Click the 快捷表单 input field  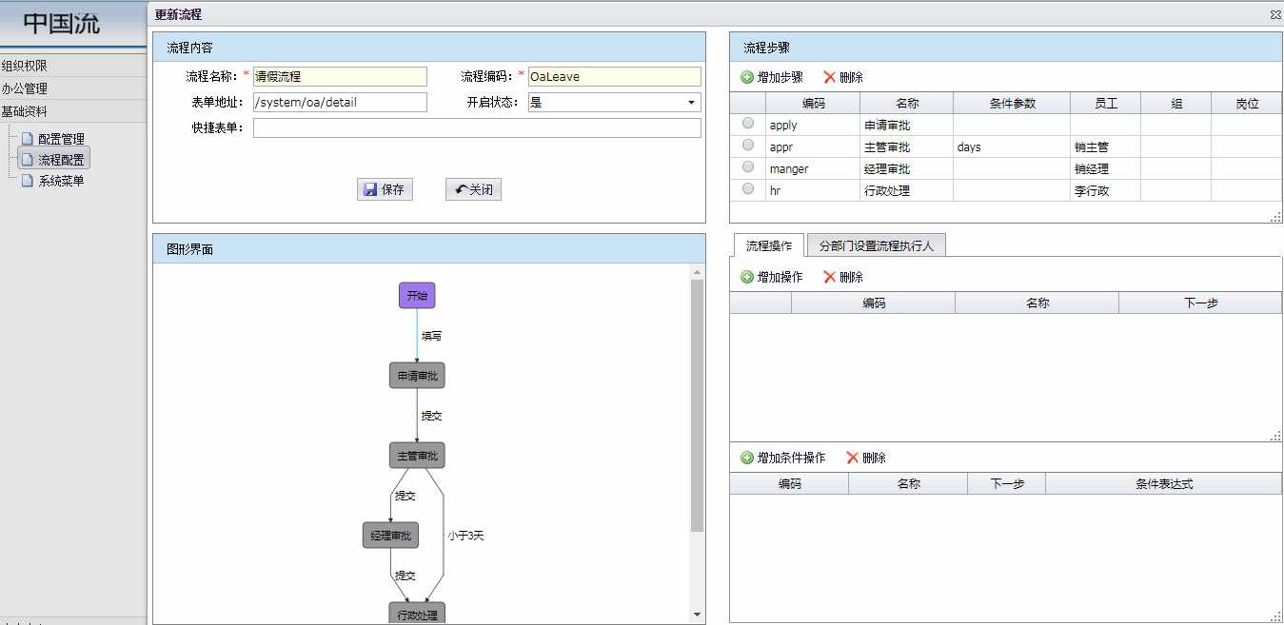[x=476, y=128]
